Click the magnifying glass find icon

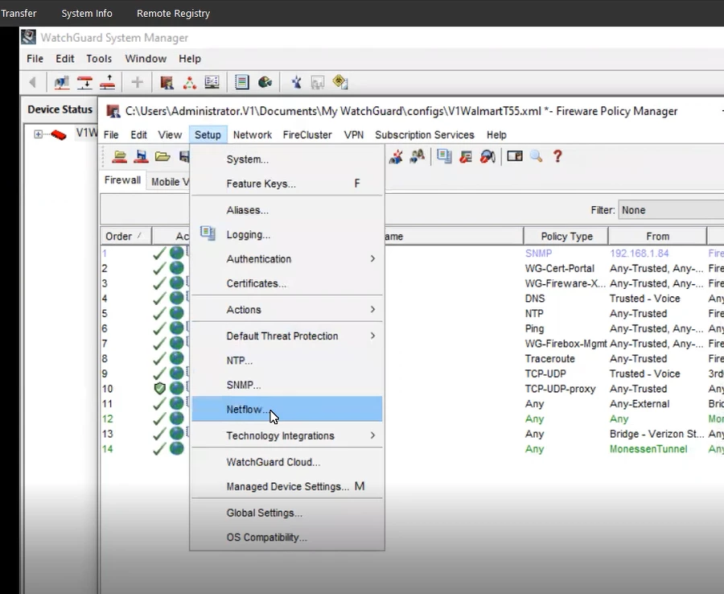tap(536, 156)
